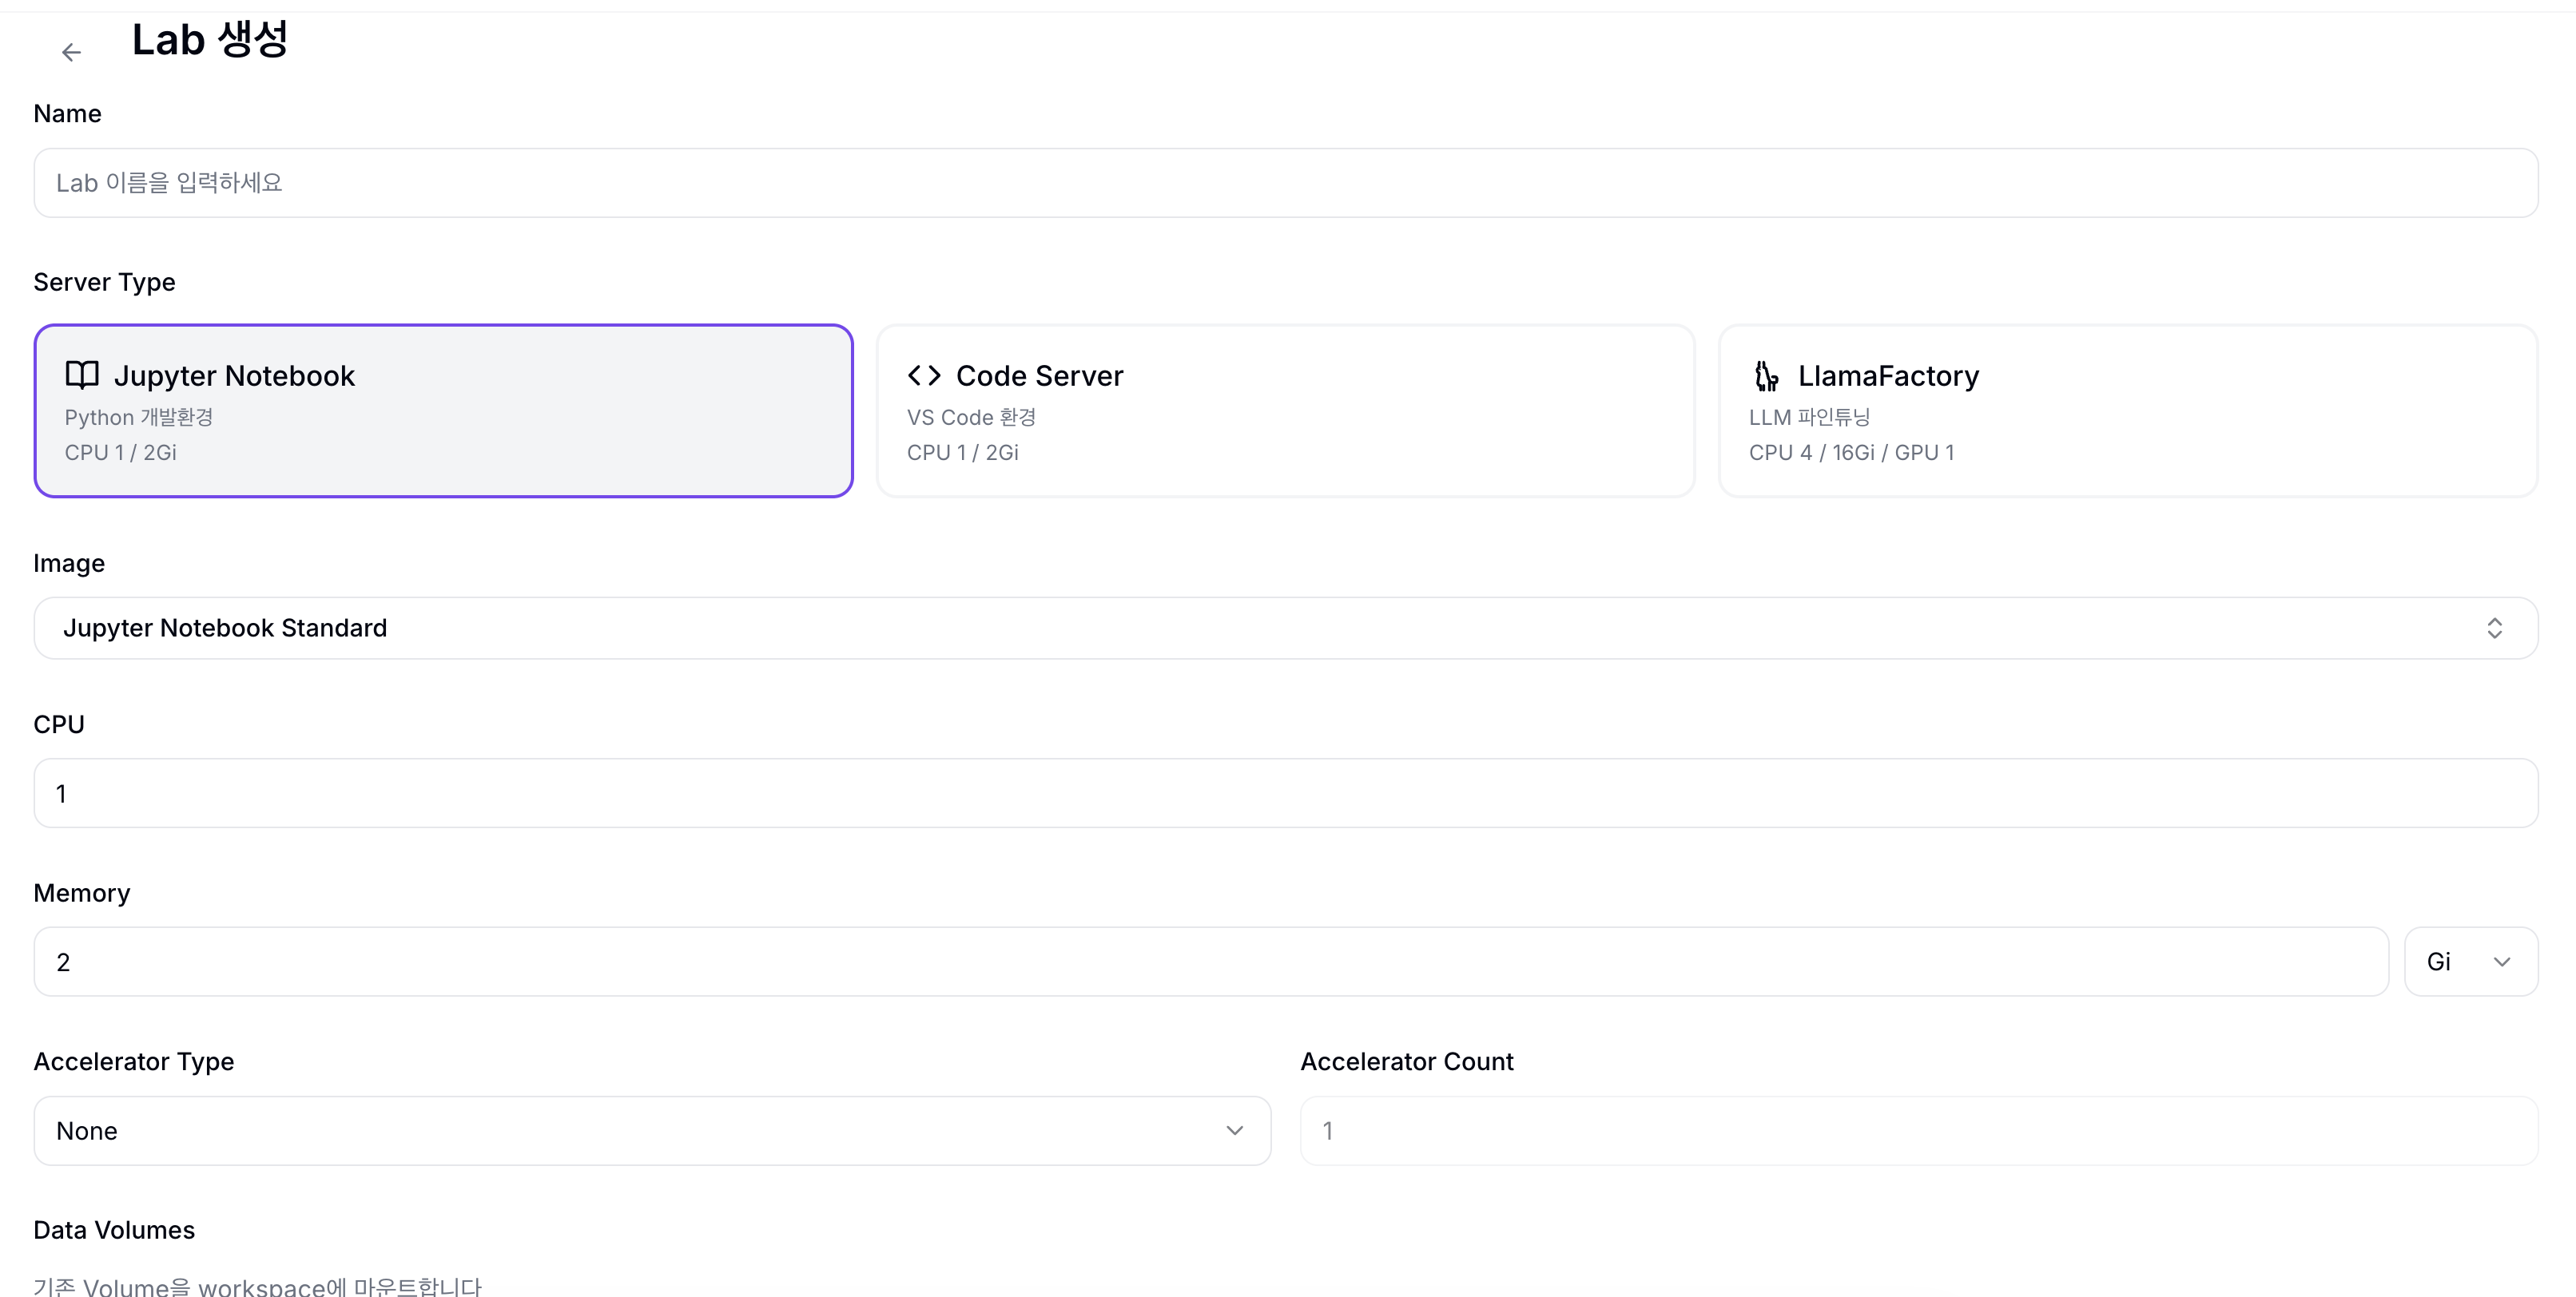Click the Jupyter Notebook book icon
Viewport: 2576px width, 1297px height.
82,375
